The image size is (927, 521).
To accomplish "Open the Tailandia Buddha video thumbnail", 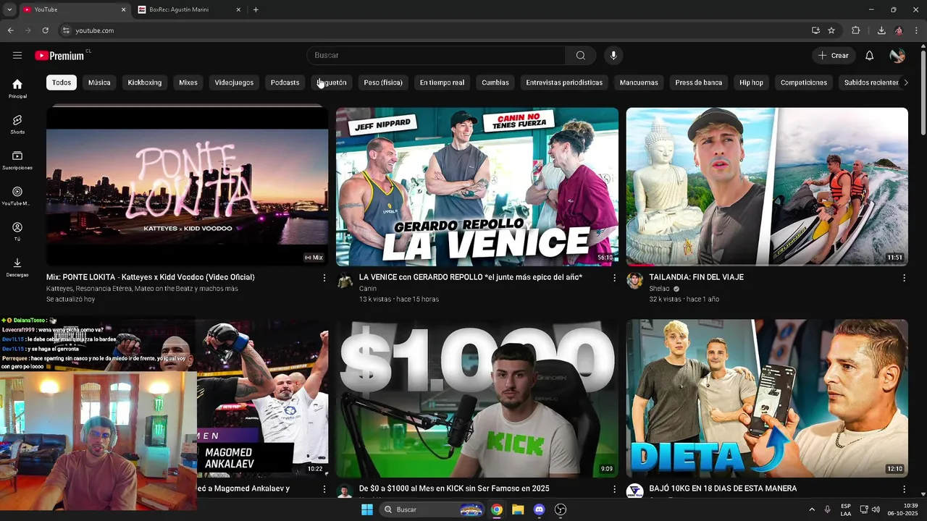I will pos(767,187).
